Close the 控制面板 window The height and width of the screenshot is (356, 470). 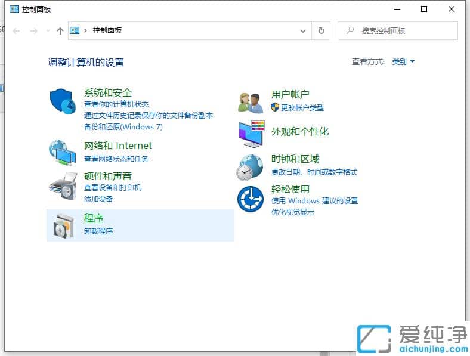pos(452,9)
